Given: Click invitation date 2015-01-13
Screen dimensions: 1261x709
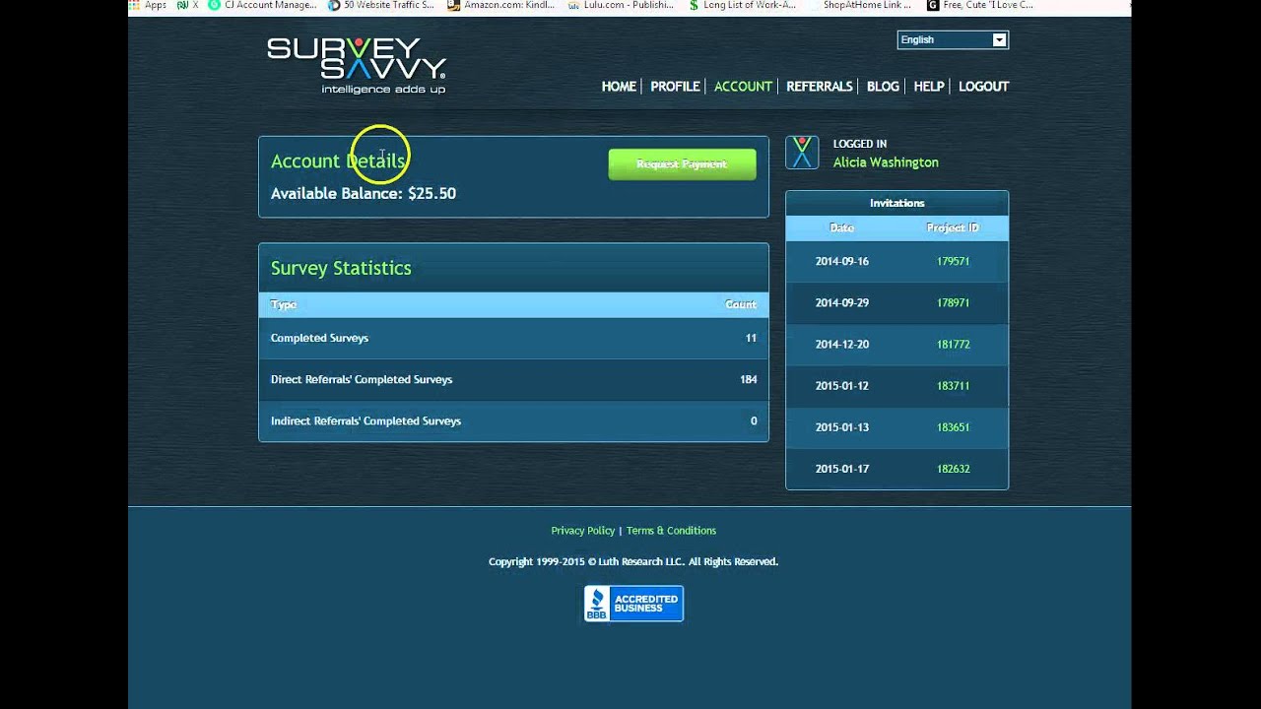Looking at the screenshot, I should tap(841, 427).
